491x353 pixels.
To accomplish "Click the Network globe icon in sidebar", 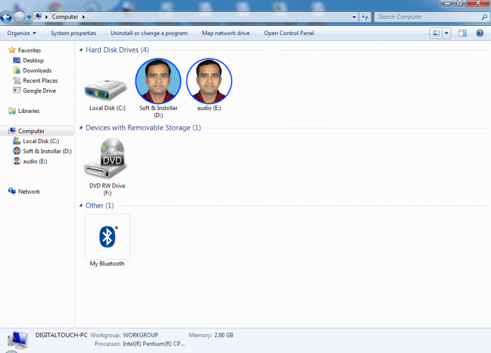I will [12, 191].
